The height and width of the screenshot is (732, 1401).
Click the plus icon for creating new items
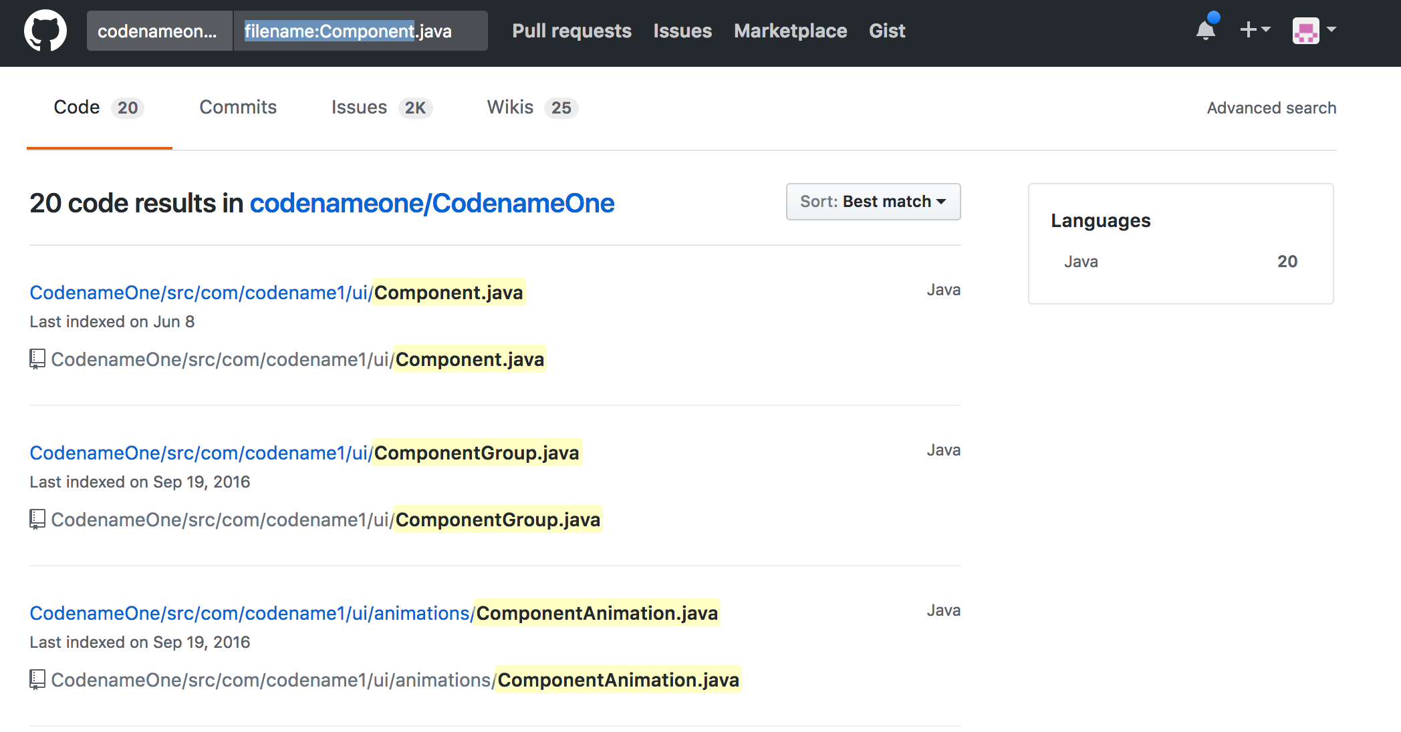pyautogui.click(x=1249, y=31)
